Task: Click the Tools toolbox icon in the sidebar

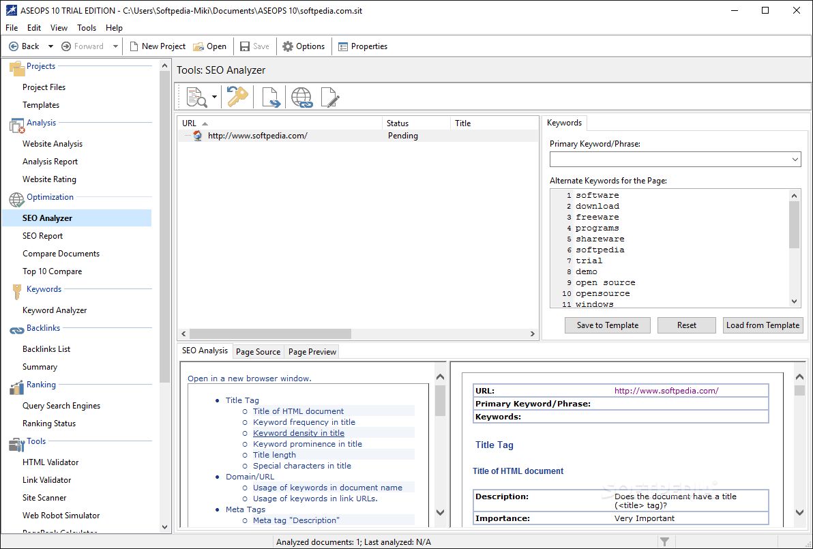Action: pyautogui.click(x=17, y=444)
